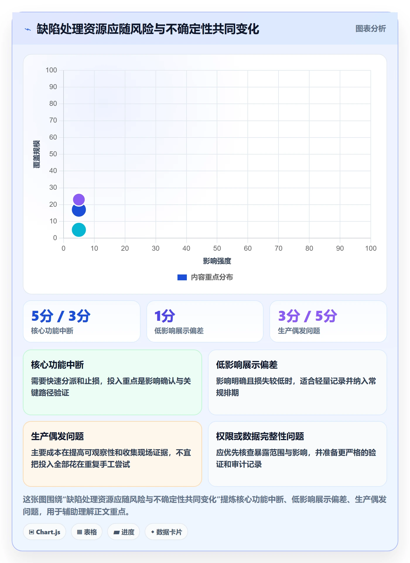Click the title 缺陷处理资源应随风险与不确定性共同变化
The height and width of the screenshot is (563, 410).
[x=148, y=29]
